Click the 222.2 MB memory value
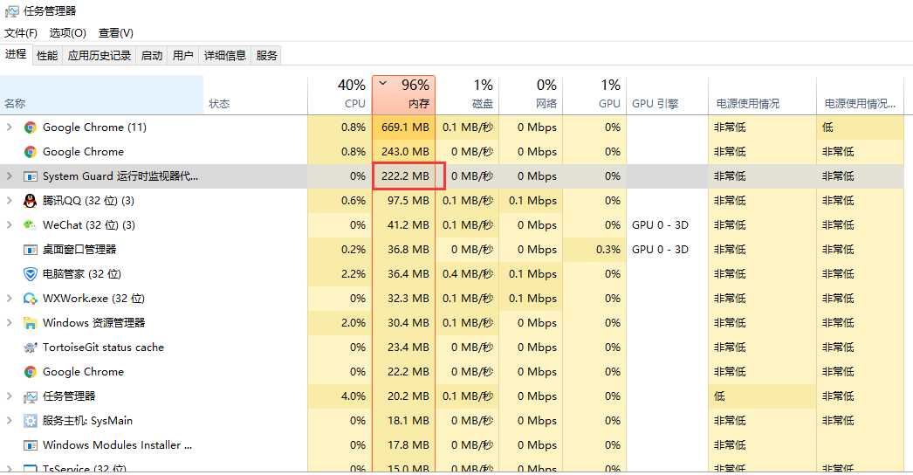This screenshot has height=475, width=913. (x=405, y=176)
